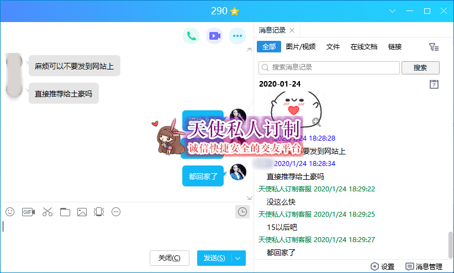Image resolution: width=454 pixels, height=273 pixels.
Task: Open the GIF sticker panel
Action: (x=28, y=212)
